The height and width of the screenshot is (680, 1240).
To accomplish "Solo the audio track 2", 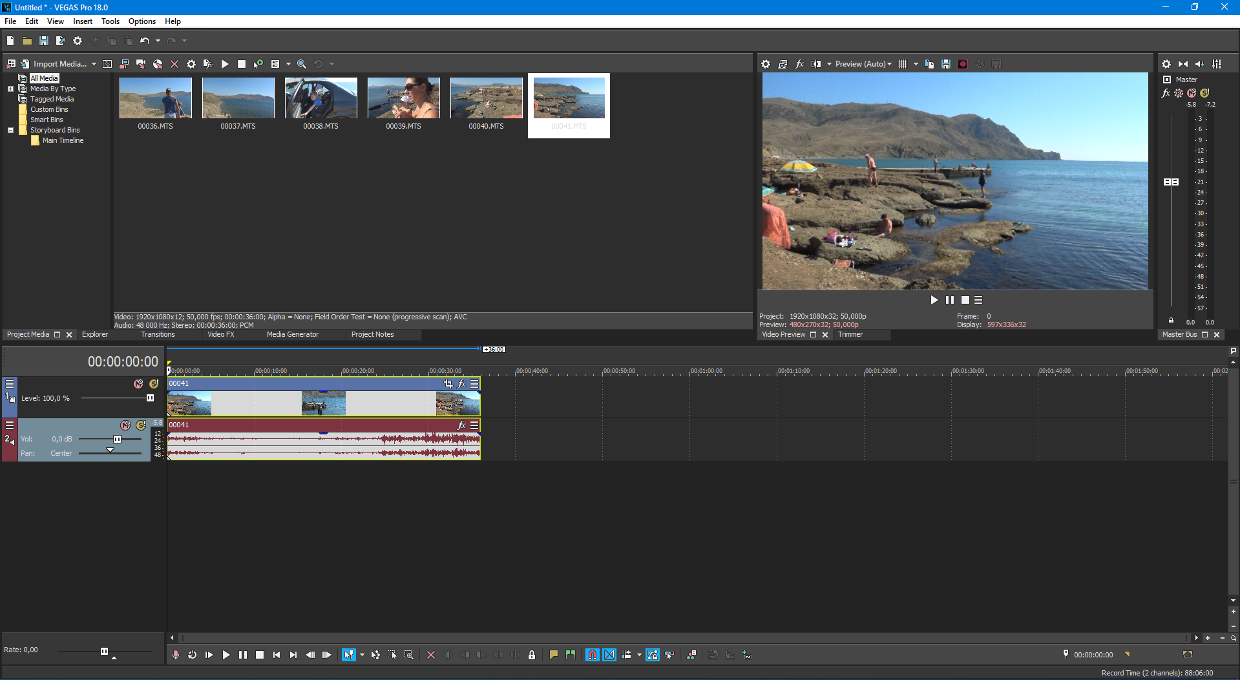I will (x=141, y=425).
